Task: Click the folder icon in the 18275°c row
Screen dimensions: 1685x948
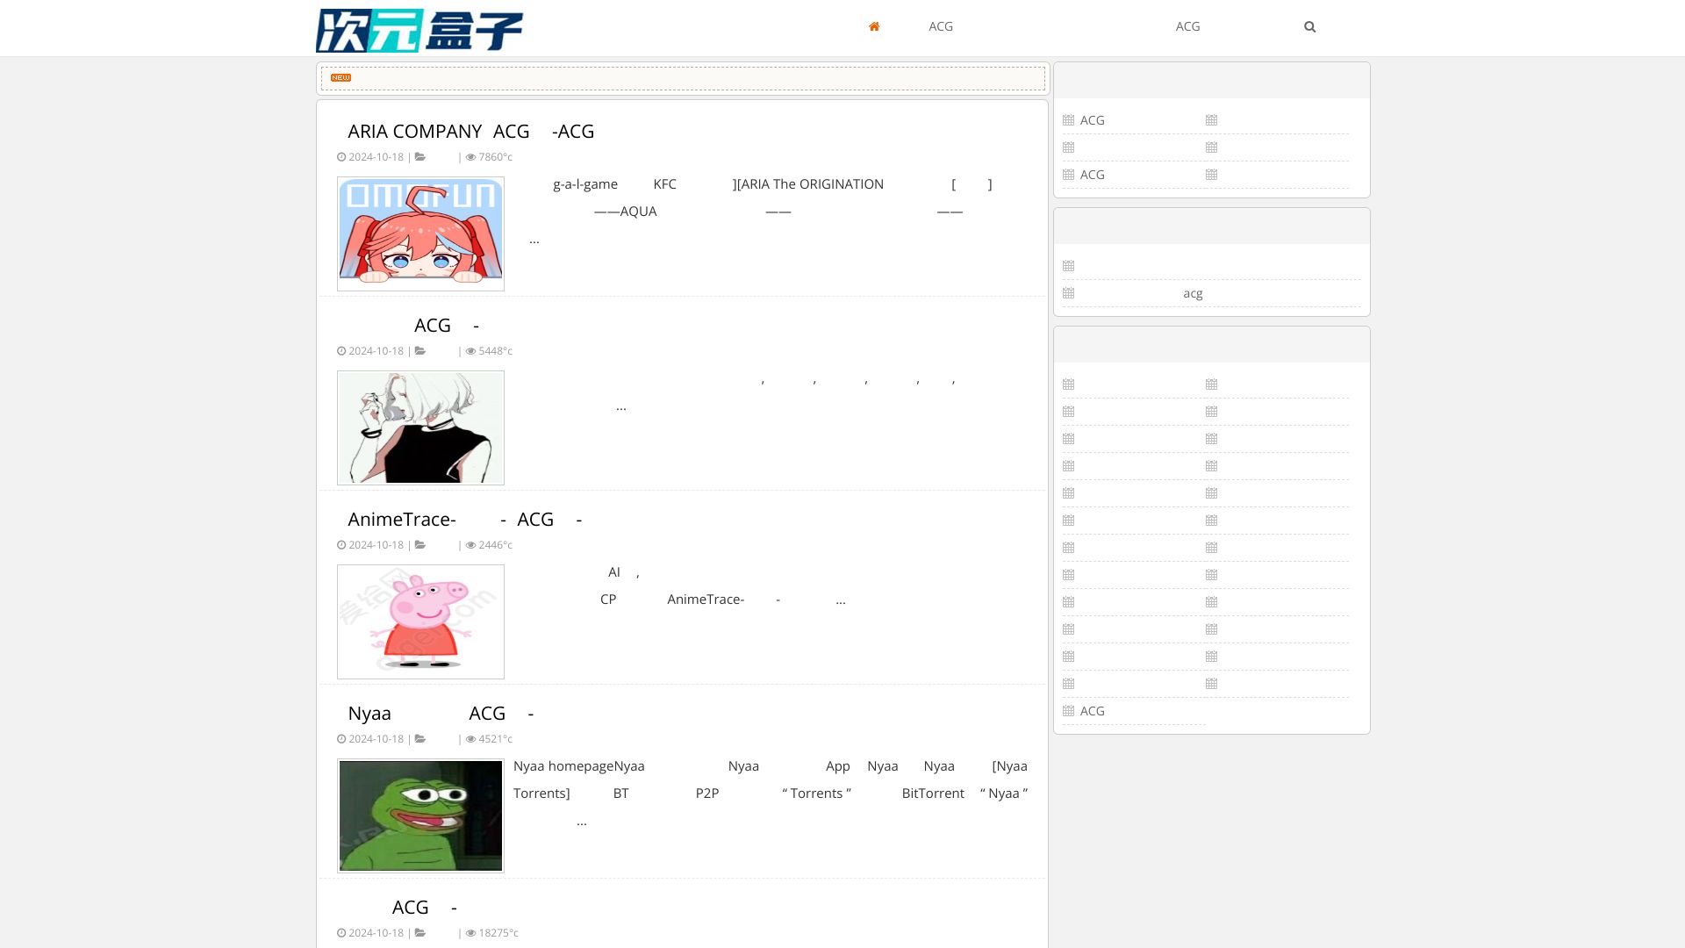Action: pos(420,933)
